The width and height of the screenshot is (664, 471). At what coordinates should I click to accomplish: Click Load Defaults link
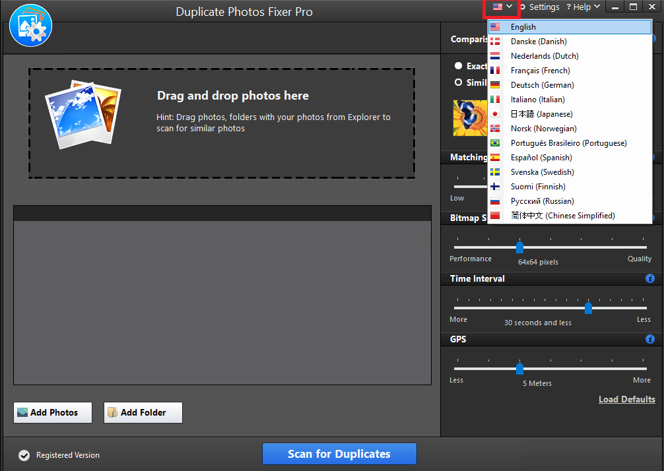point(627,399)
